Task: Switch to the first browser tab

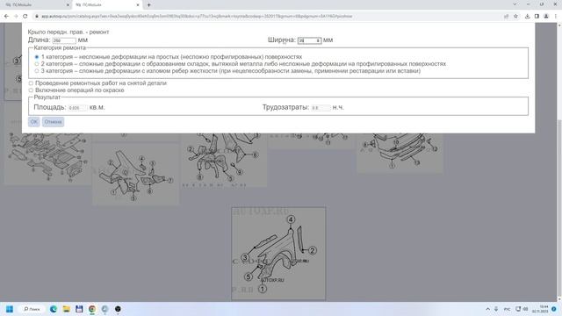Action: [x=36, y=5]
